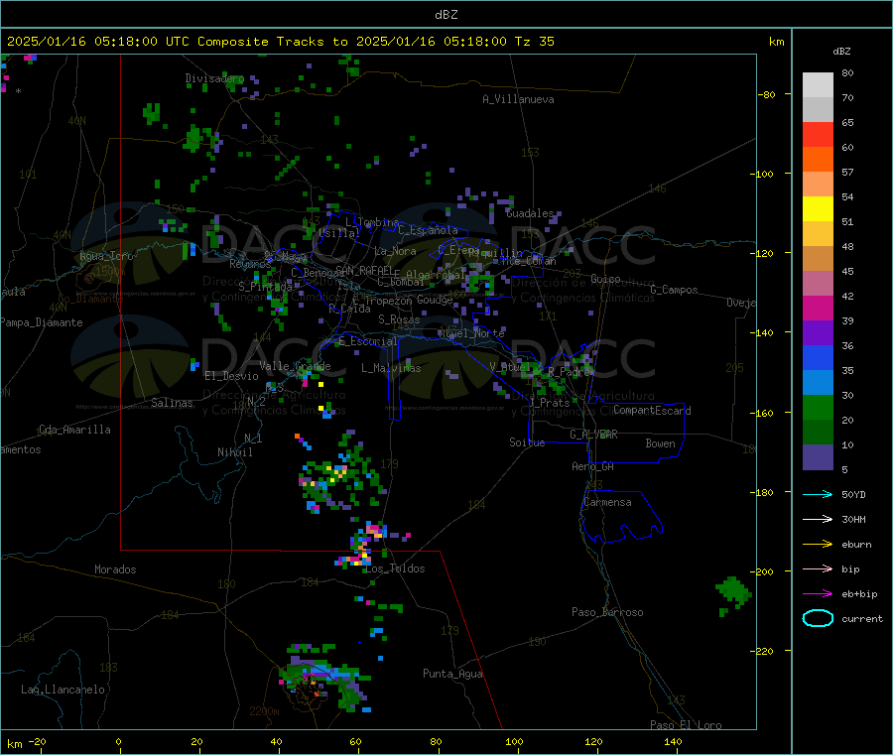The height and width of the screenshot is (755, 893).
Task: Click the large storm cell at bottom
Action: pyautogui.click(x=323, y=678)
